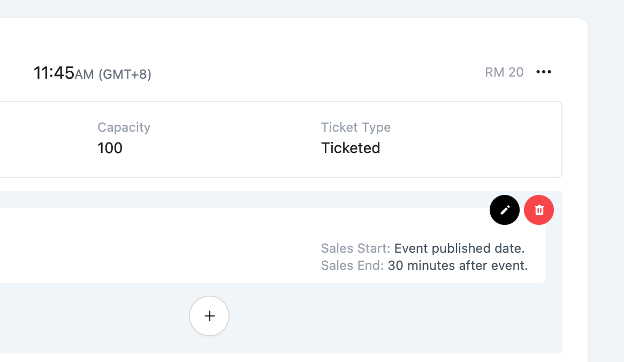Click the Capacity label
This screenshot has height=362, width=624.
[x=124, y=127]
